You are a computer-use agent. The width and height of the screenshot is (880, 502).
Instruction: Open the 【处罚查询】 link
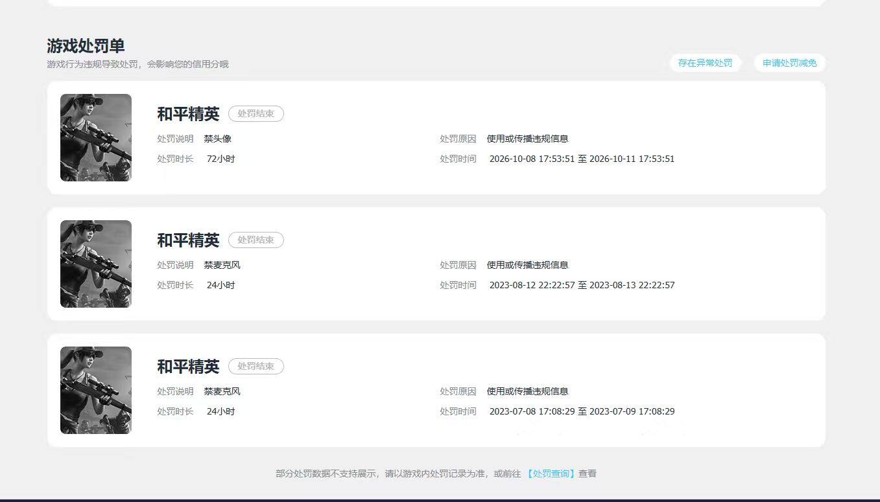pos(551,473)
